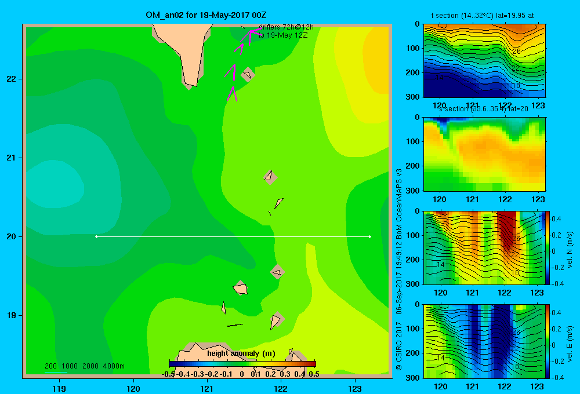Click the northward velocity section panel

(x=484, y=247)
